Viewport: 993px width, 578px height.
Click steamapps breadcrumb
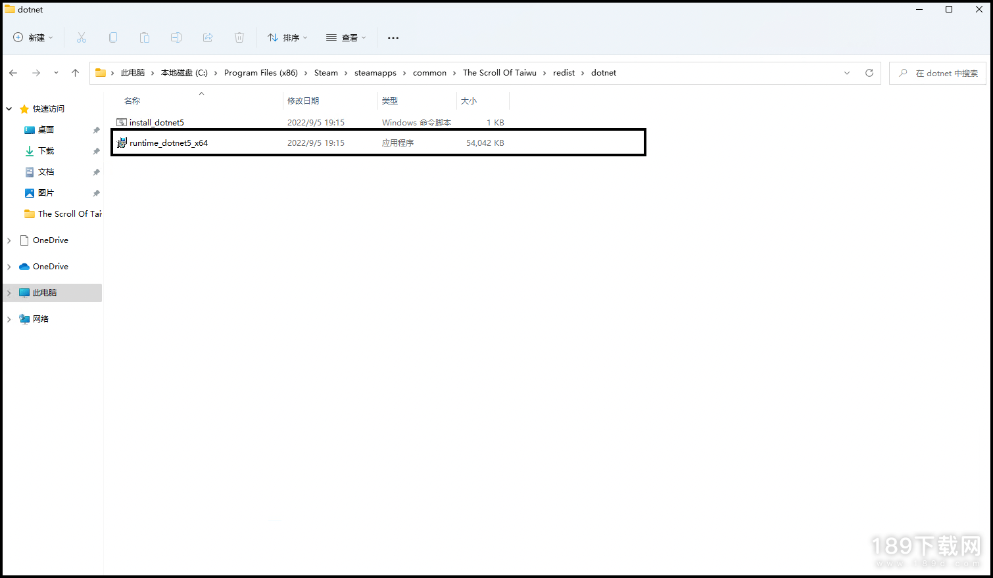coord(375,73)
